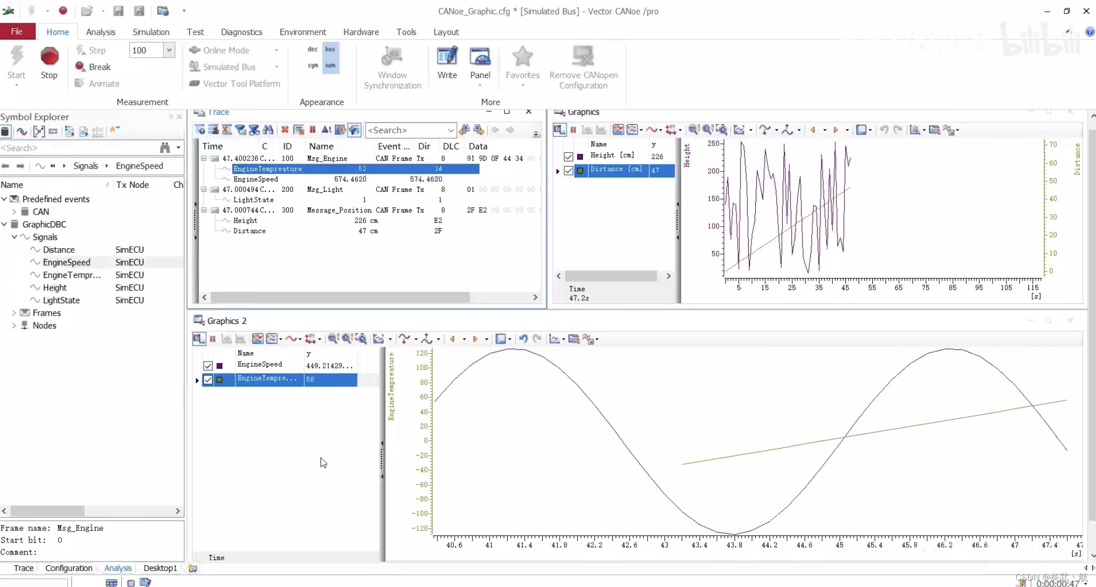Open the Simulation ribbon tab
Image resolution: width=1096 pixels, height=587 pixels.
click(151, 32)
